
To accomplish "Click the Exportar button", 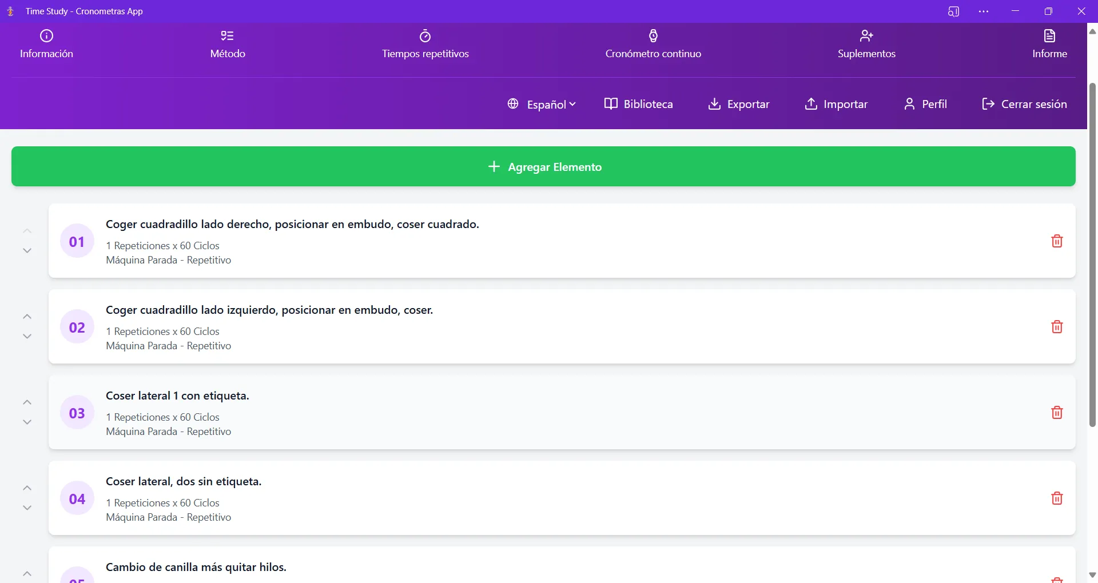I will pyautogui.click(x=738, y=104).
